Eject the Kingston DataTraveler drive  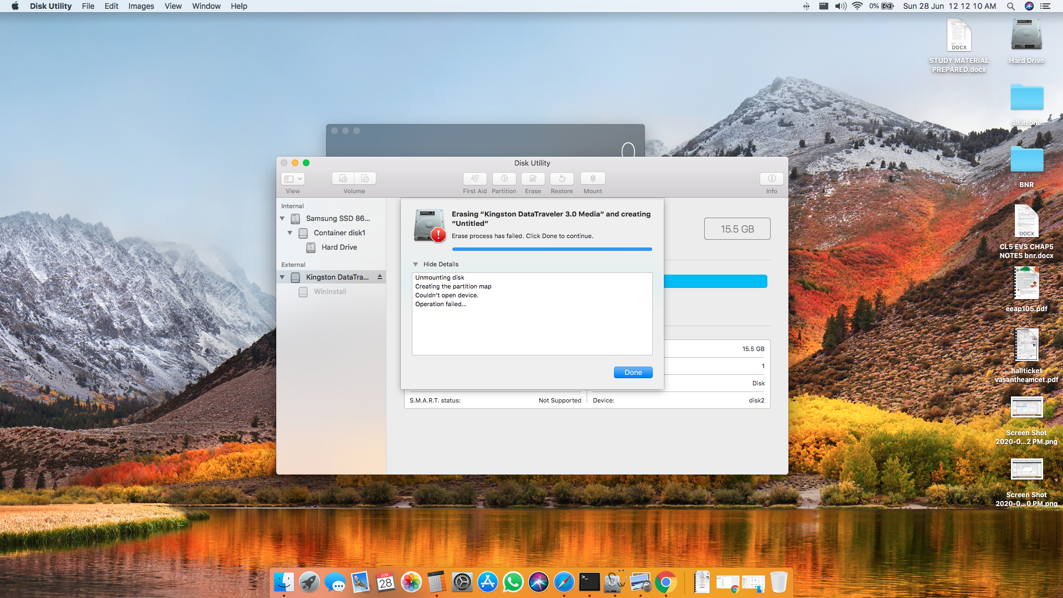click(x=380, y=277)
